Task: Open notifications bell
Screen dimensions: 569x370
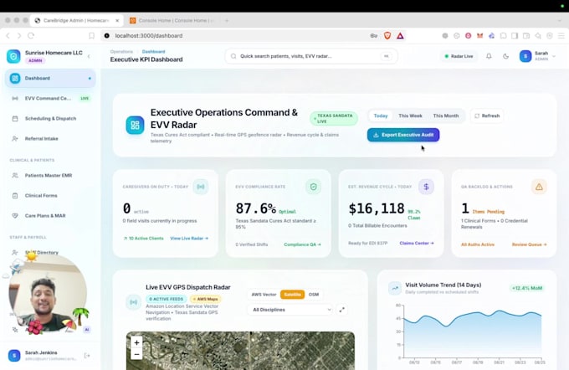Action: pos(489,56)
